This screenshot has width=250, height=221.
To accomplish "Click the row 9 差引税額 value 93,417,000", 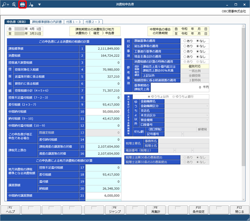I will [x=103, y=104].
